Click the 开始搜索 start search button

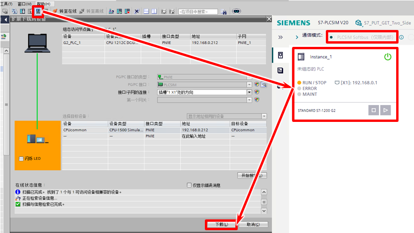pos(252,175)
